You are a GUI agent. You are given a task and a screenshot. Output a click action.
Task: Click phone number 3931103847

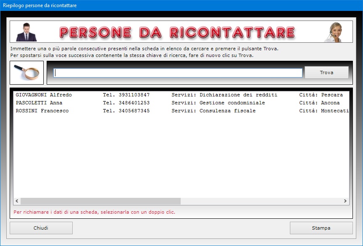pyautogui.click(x=134, y=95)
